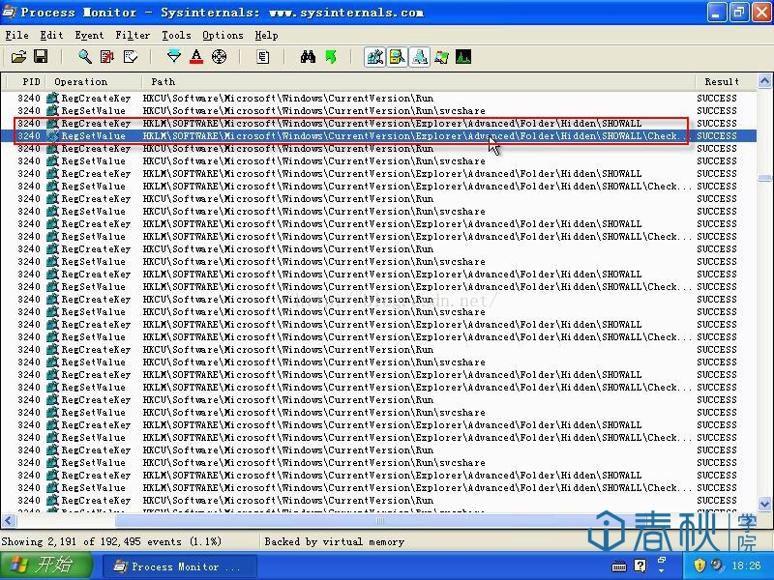Open the File menu
The width and height of the screenshot is (774, 580).
[x=16, y=35]
